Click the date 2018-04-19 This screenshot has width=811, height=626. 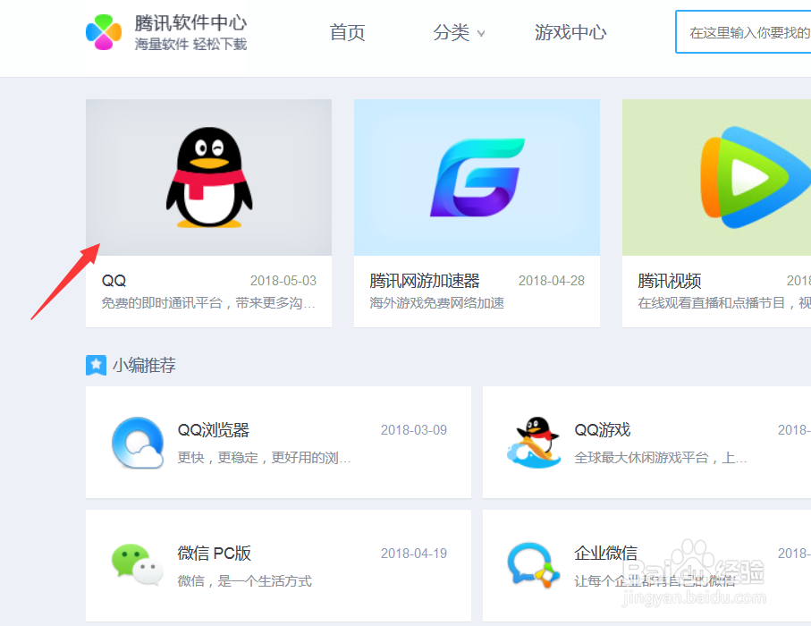click(414, 553)
